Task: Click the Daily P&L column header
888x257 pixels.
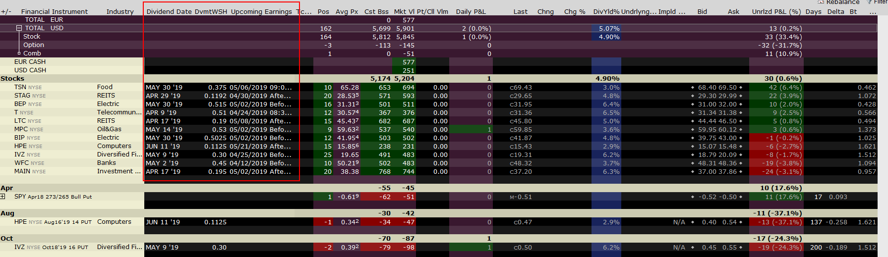Action: 471,11
